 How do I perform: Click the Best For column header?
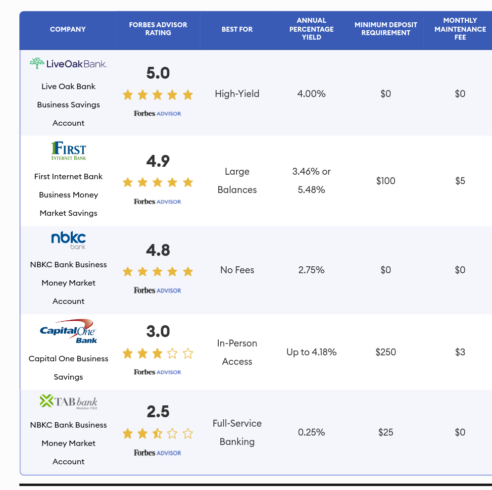coord(237,29)
